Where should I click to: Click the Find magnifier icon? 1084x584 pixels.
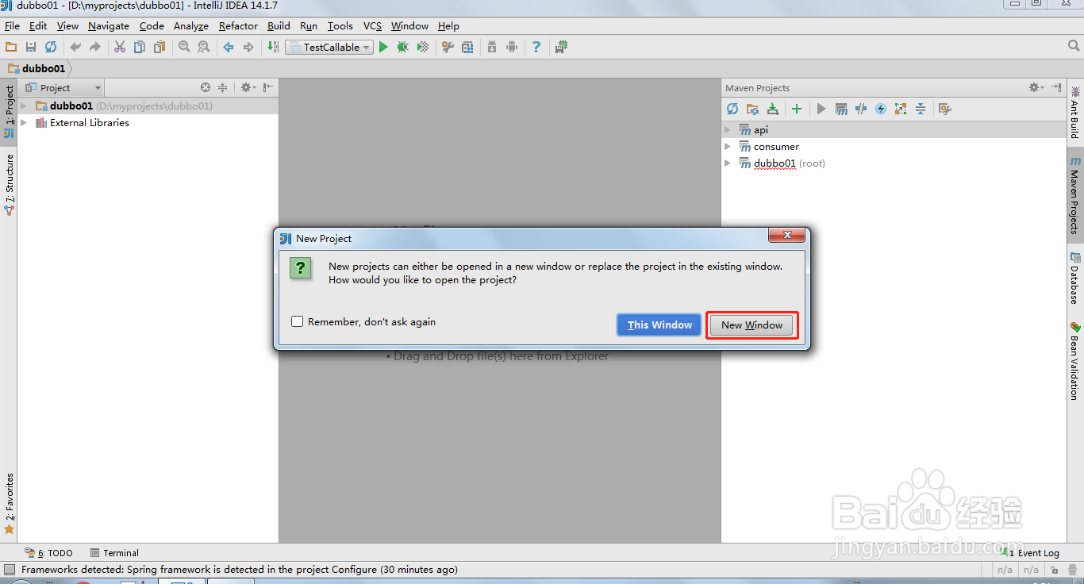(184, 48)
